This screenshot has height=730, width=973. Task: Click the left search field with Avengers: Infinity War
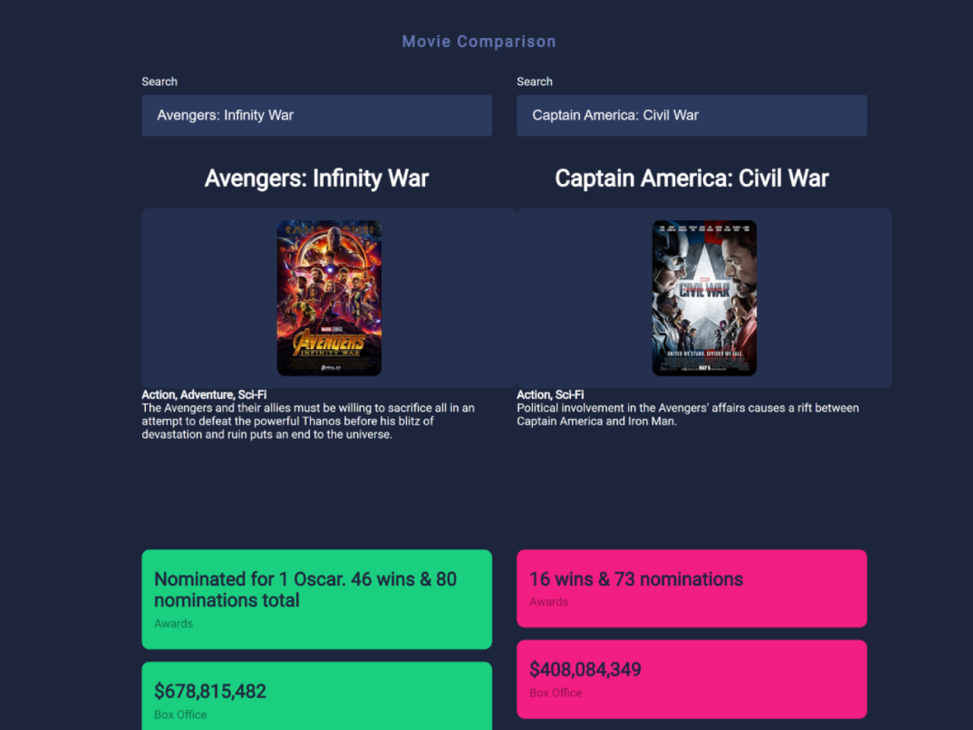[316, 116]
